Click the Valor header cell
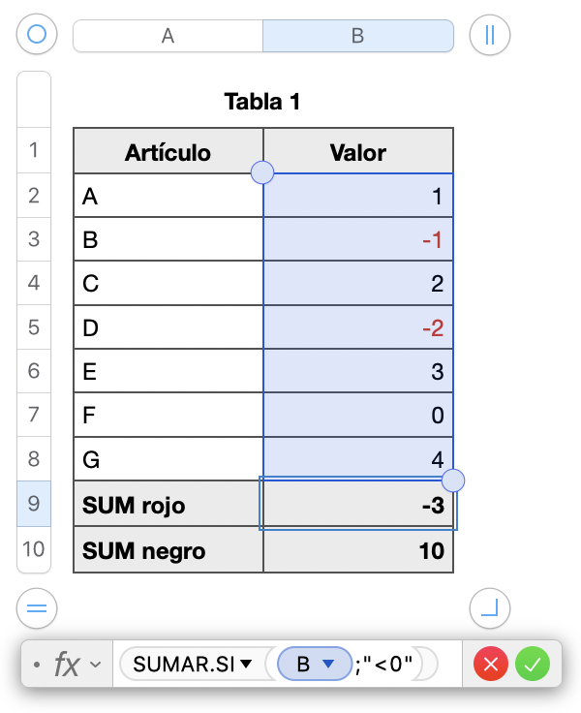 pos(357,152)
